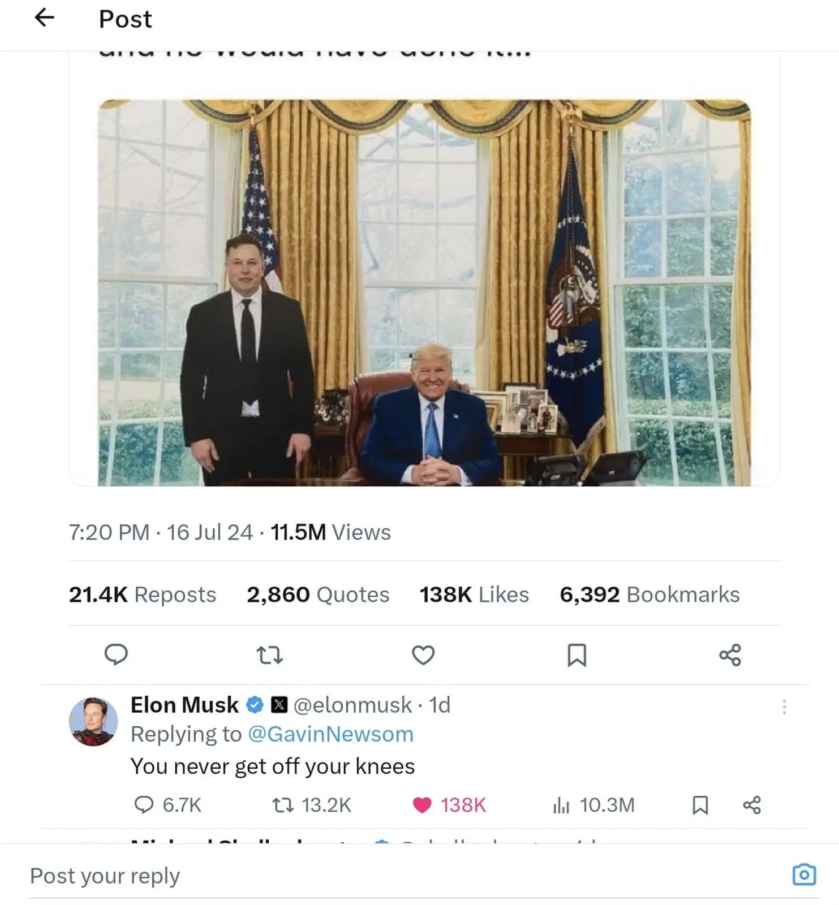Like the main post with heart icon
This screenshot has height=905, width=839.
pyautogui.click(x=423, y=655)
